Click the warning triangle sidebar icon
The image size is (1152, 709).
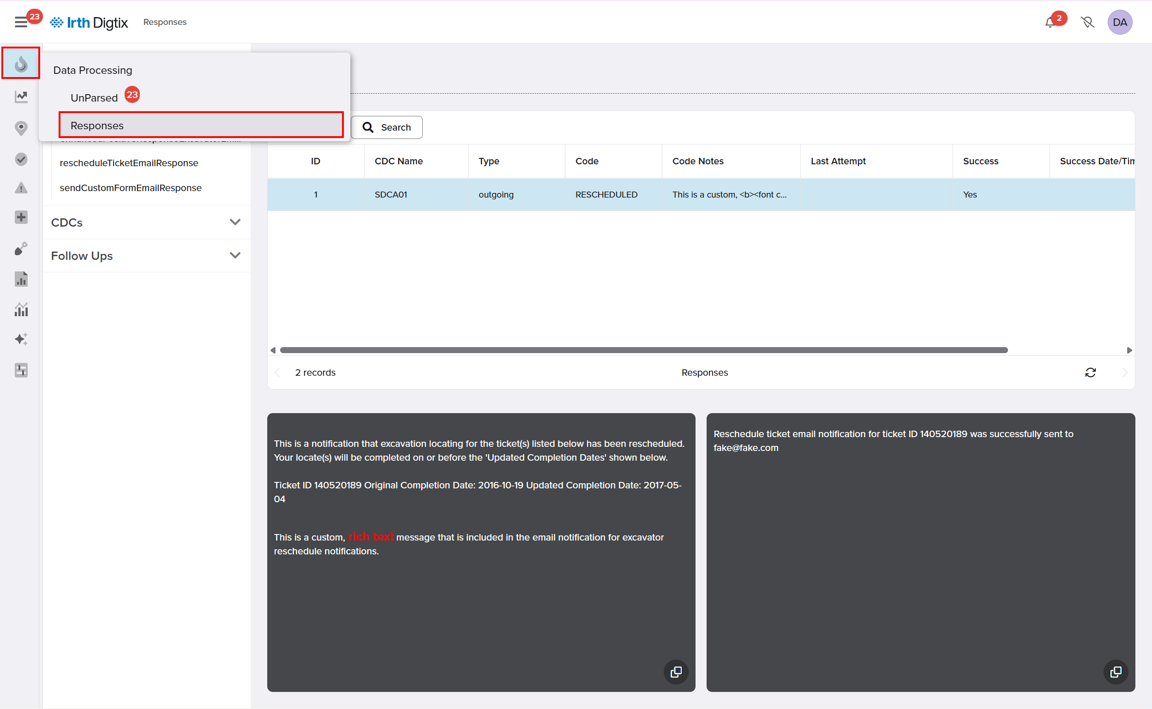pyautogui.click(x=21, y=188)
